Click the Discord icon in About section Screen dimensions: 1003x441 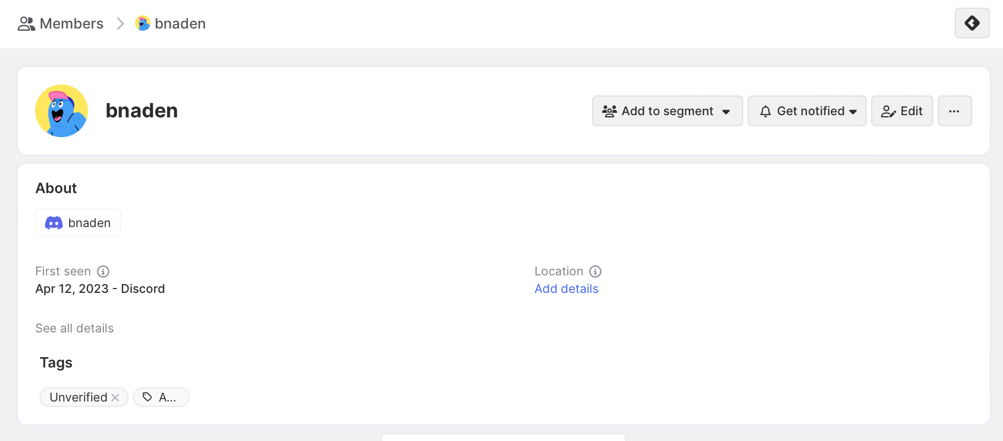pos(54,223)
